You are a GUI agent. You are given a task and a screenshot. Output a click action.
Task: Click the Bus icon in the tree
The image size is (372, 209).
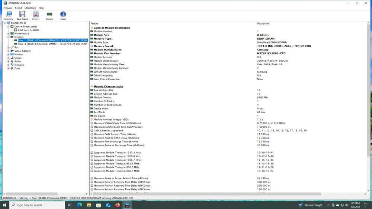(x=12, y=48)
